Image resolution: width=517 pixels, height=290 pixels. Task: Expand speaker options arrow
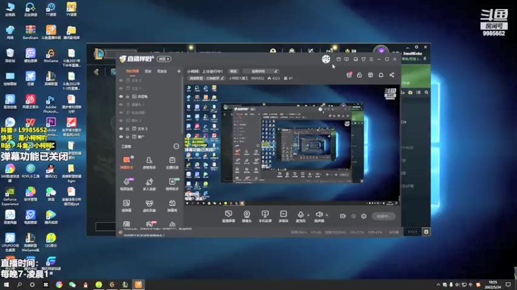(327, 215)
